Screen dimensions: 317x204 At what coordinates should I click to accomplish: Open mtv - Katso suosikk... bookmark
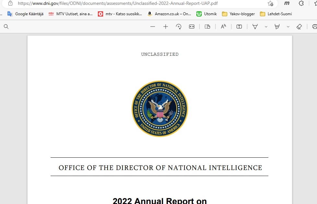[x=120, y=14]
